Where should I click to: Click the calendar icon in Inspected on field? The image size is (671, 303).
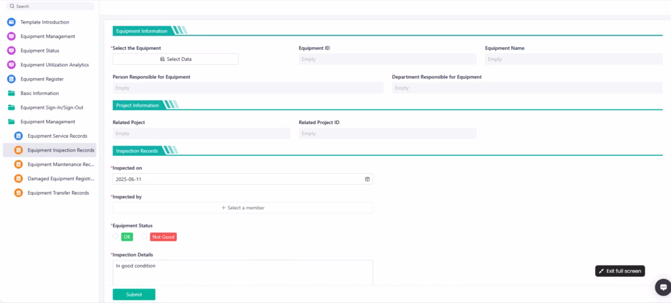(367, 178)
